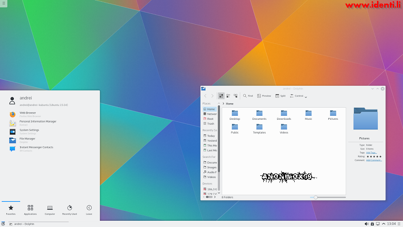Switch Dolphin to Compact view mode
The height and width of the screenshot is (227, 403).
[x=228, y=96]
